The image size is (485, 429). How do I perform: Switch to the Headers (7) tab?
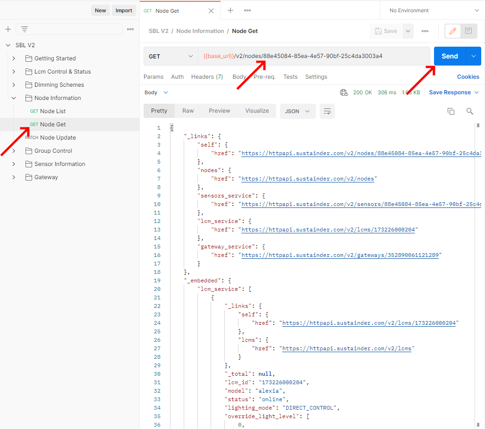pyautogui.click(x=207, y=76)
